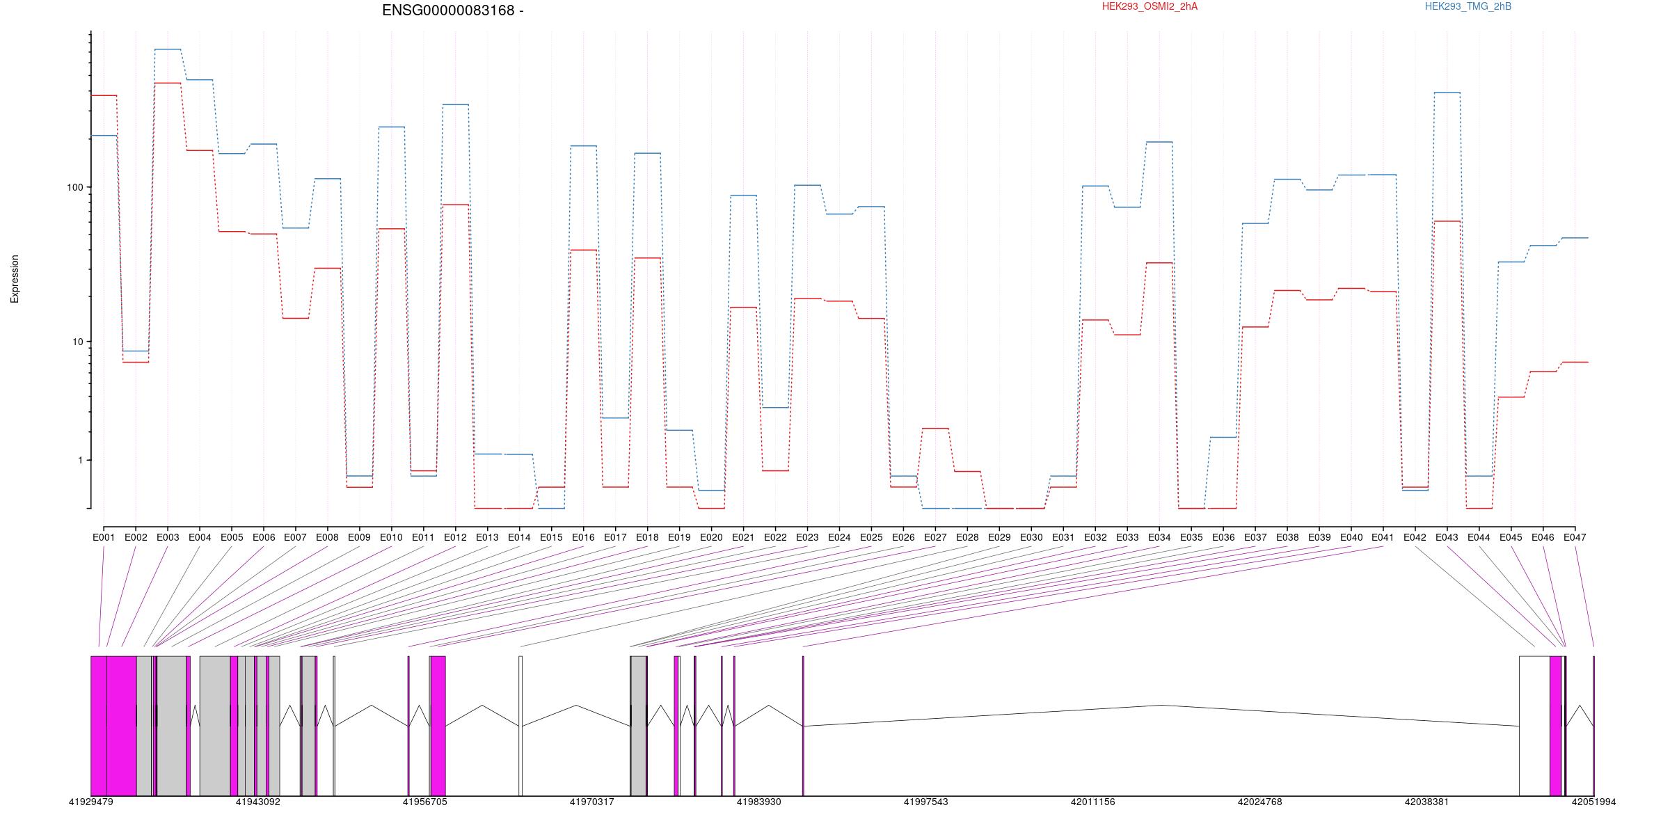Select exon label E029
Viewport: 1670px width, 835px height.
[999, 537]
